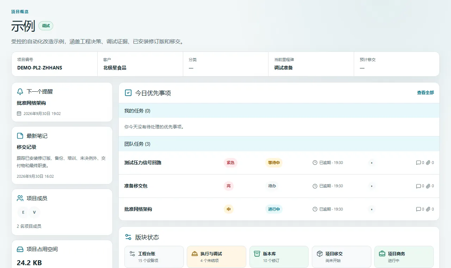Viewport: 451px width, 268px height.
Task: Click the project number DEMO-PL2-ZHHANS
Action: [40, 68]
